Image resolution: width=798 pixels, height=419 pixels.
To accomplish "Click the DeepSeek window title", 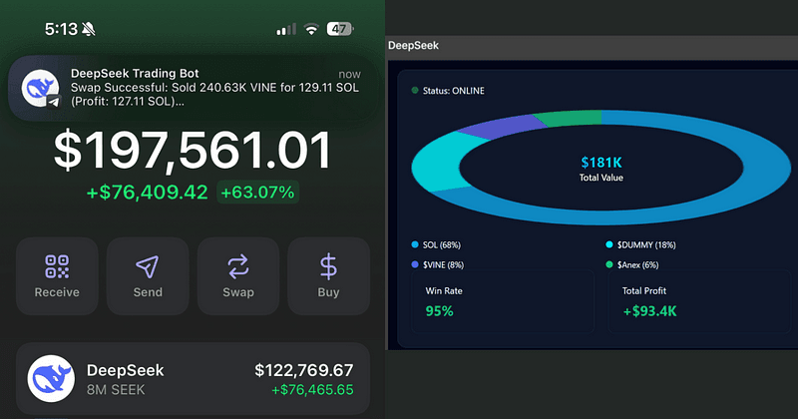I will (413, 45).
